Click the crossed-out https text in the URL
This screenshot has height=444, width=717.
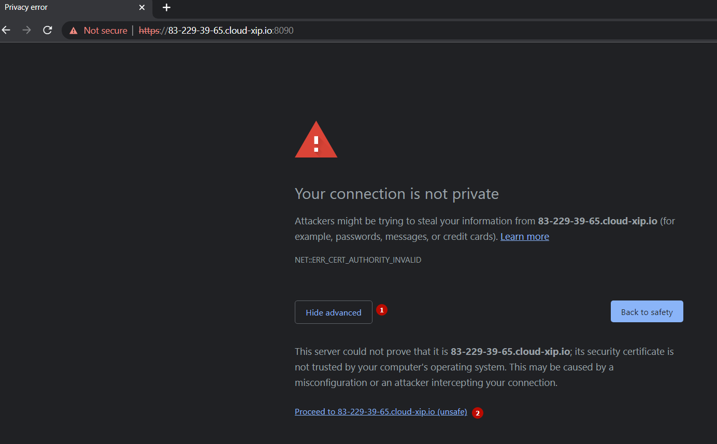point(150,30)
